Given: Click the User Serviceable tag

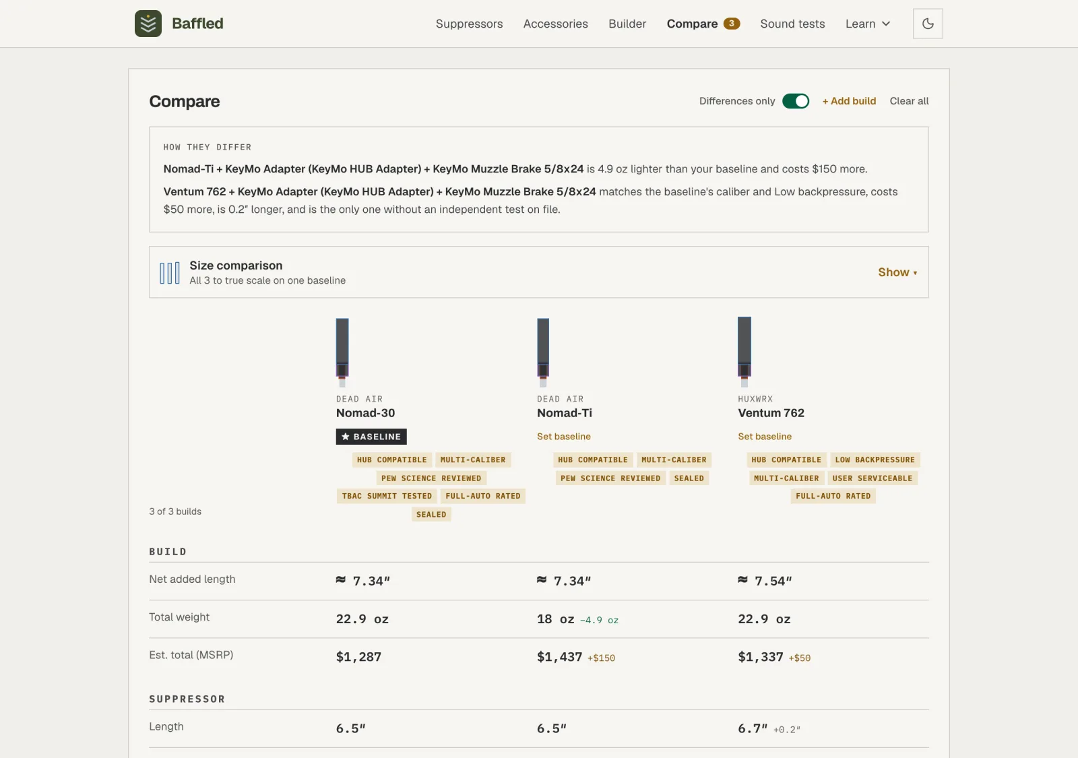Looking at the screenshot, I should pyautogui.click(x=873, y=478).
